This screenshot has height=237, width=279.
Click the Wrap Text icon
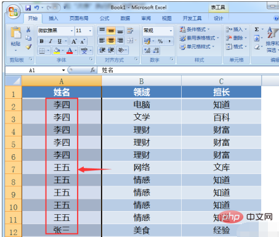click(x=130, y=31)
